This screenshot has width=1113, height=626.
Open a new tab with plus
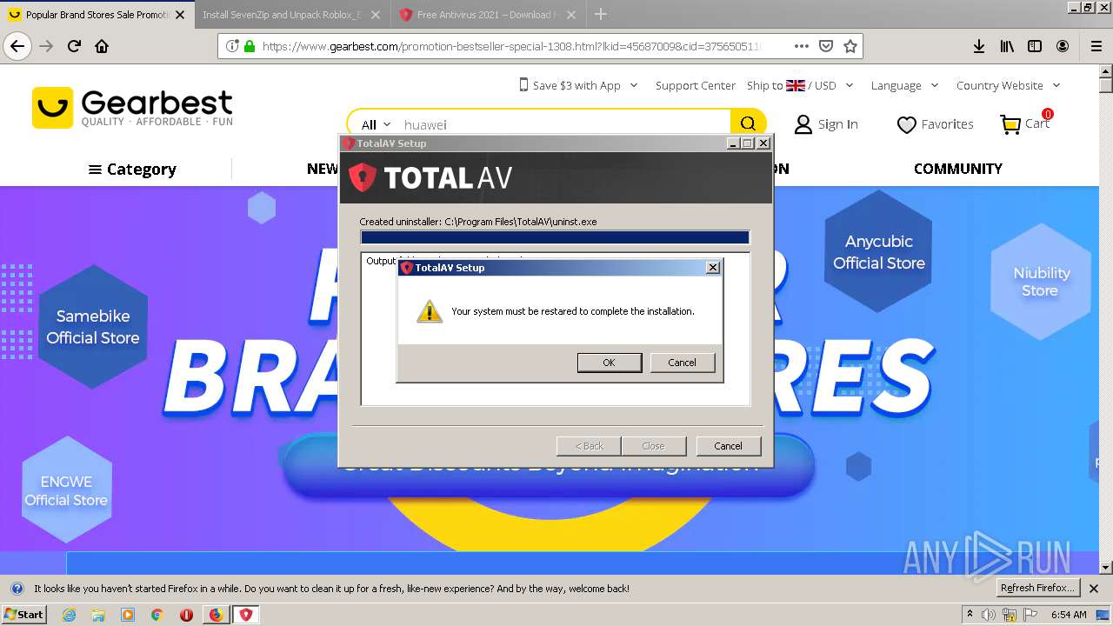point(601,14)
